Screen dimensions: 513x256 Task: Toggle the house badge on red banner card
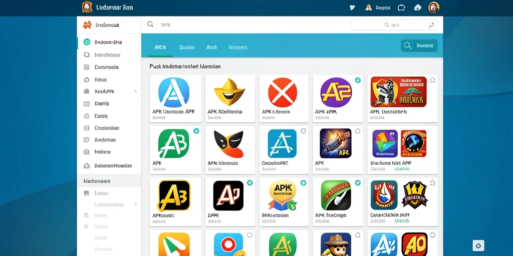(432, 80)
